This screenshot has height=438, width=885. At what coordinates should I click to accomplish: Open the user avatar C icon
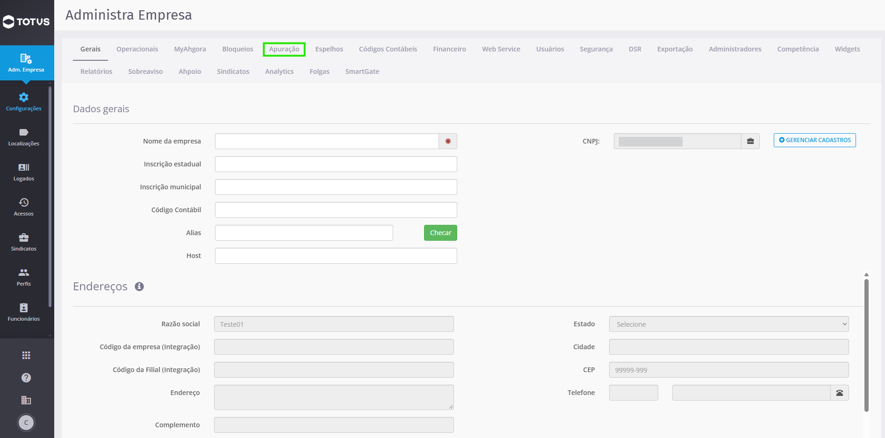coord(26,423)
